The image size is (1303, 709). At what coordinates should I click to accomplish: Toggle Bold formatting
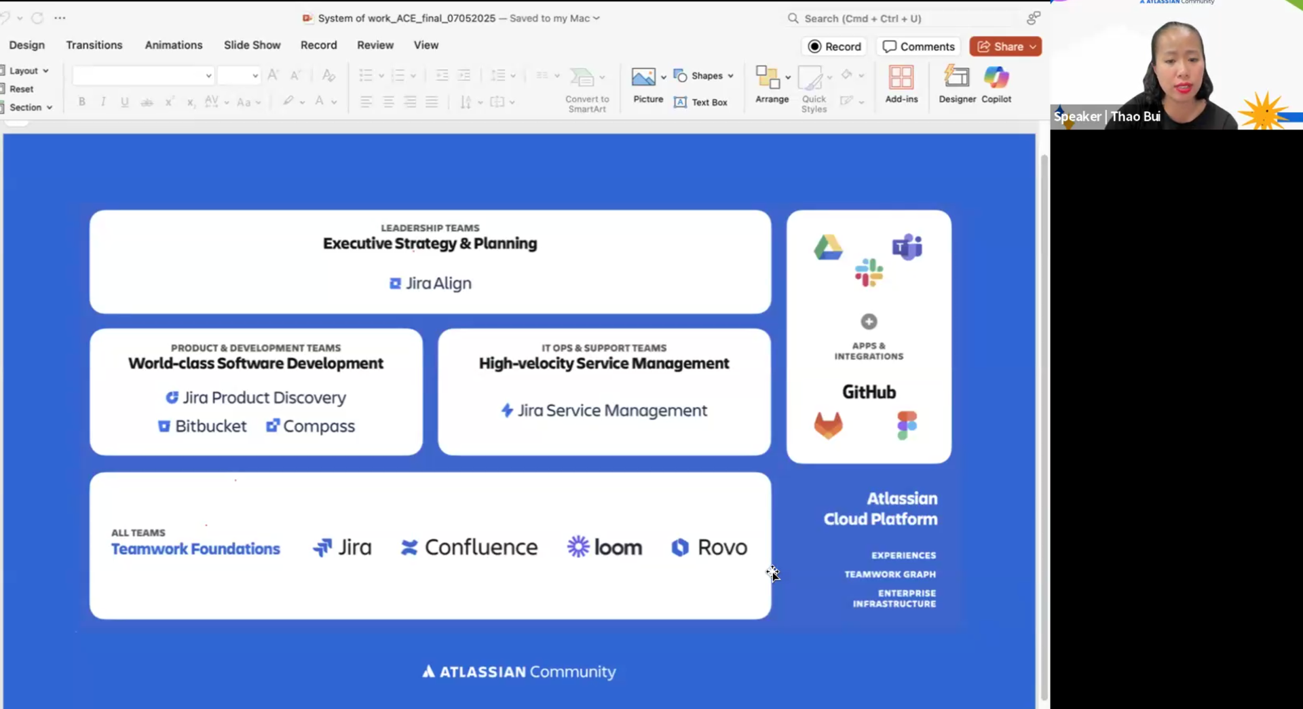tap(82, 102)
